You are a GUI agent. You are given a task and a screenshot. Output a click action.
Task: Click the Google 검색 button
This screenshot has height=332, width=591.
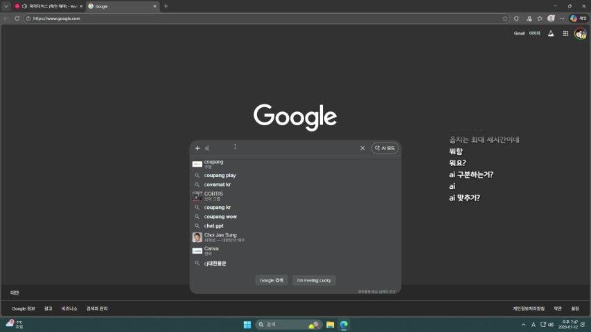point(272,280)
